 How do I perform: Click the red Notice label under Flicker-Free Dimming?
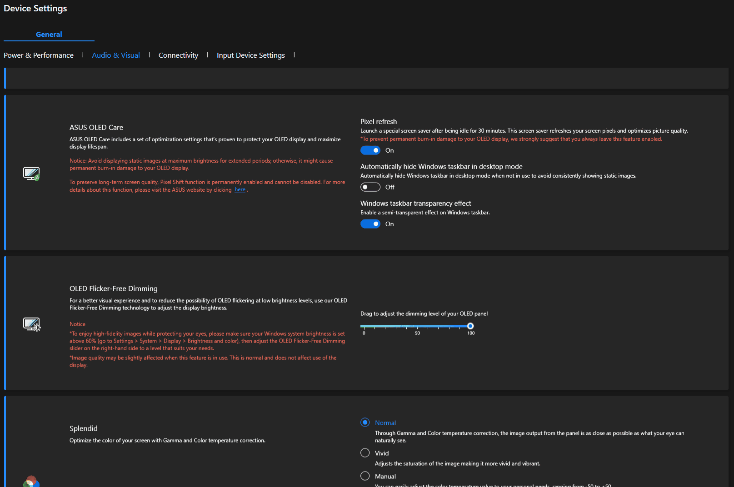[77, 324]
